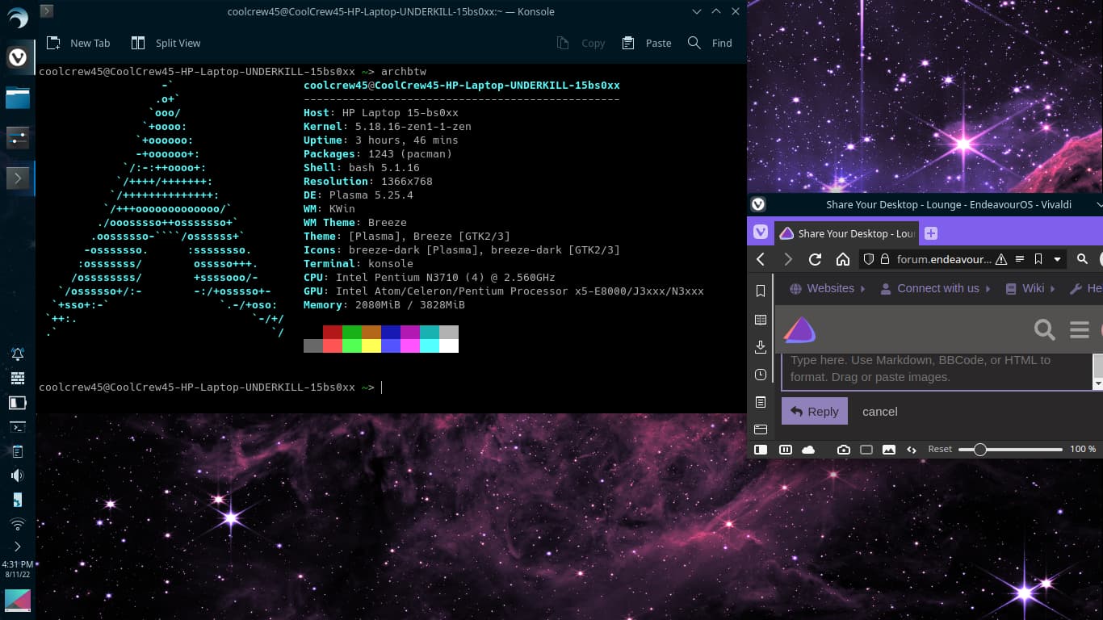Open the firewall tray icon
Viewport: 1103px width, 620px height.
(x=18, y=378)
